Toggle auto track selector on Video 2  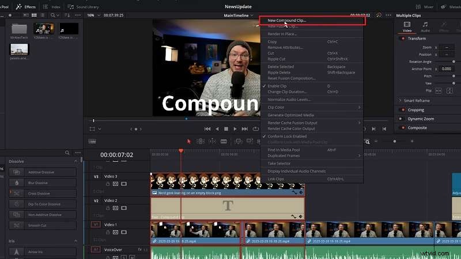coord(116,208)
